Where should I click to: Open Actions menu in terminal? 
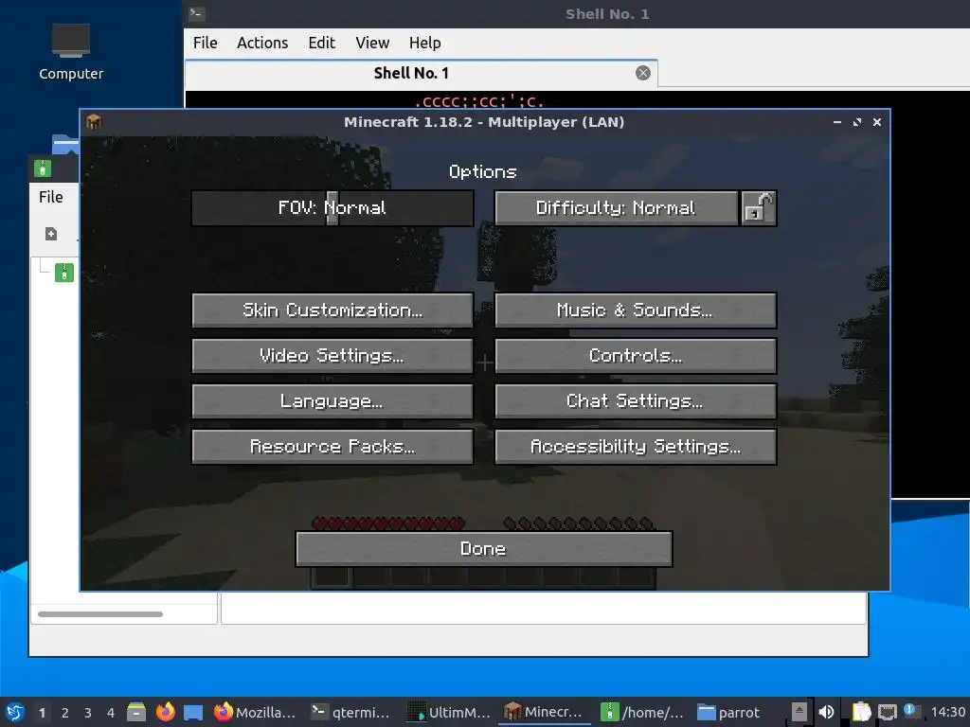point(262,43)
